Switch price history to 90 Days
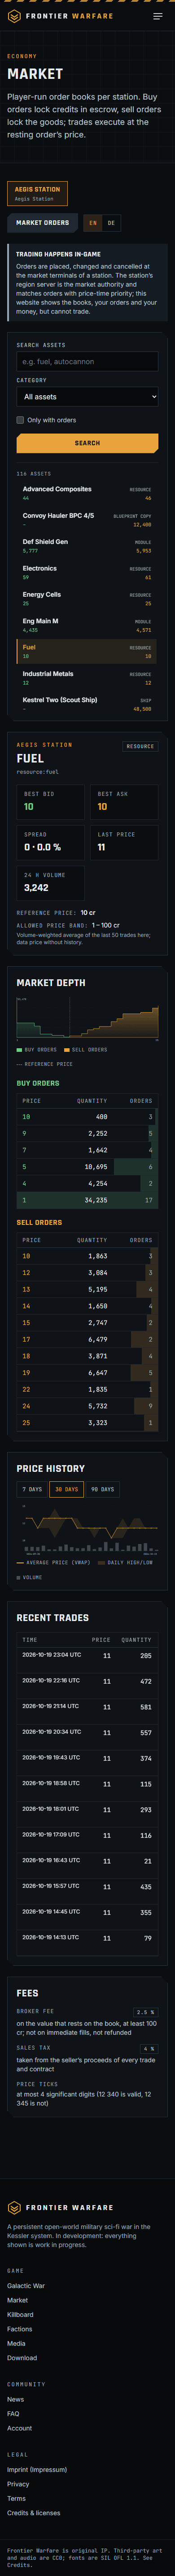The height and width of the screenshot is (2576, 175). coord(102,1489)
